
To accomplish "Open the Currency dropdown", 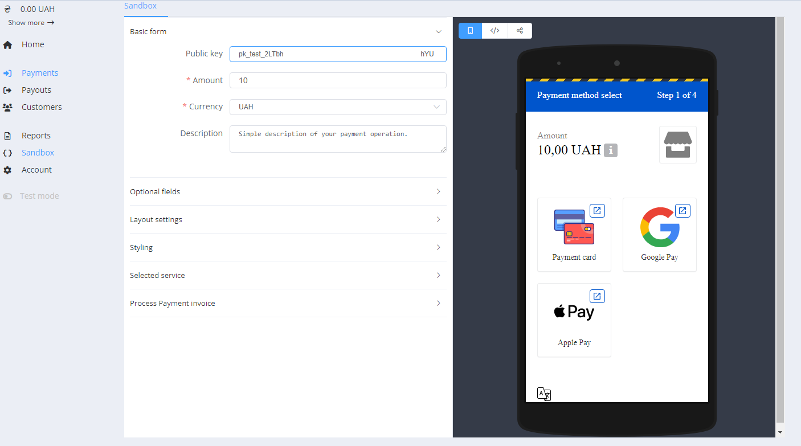I will [338, 107].
